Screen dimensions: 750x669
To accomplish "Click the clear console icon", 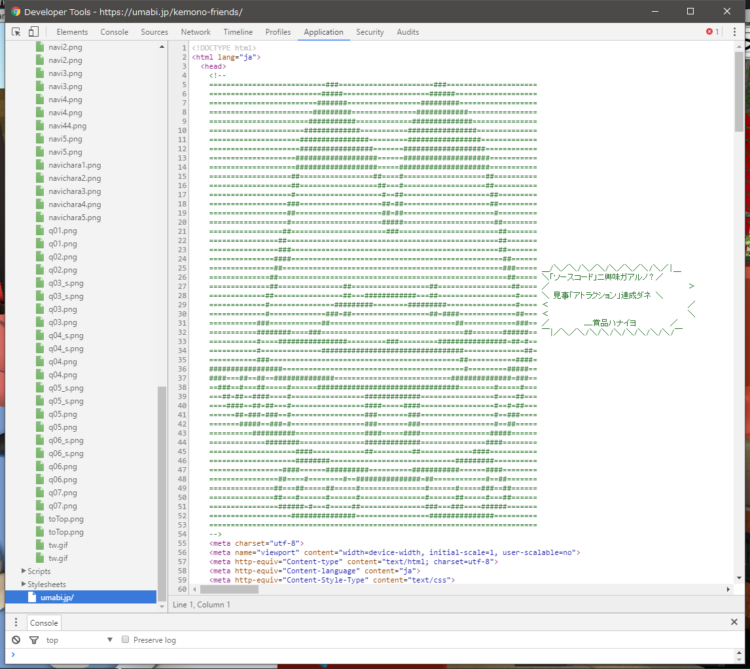I will pyautogui.click(x=16, y=640).
